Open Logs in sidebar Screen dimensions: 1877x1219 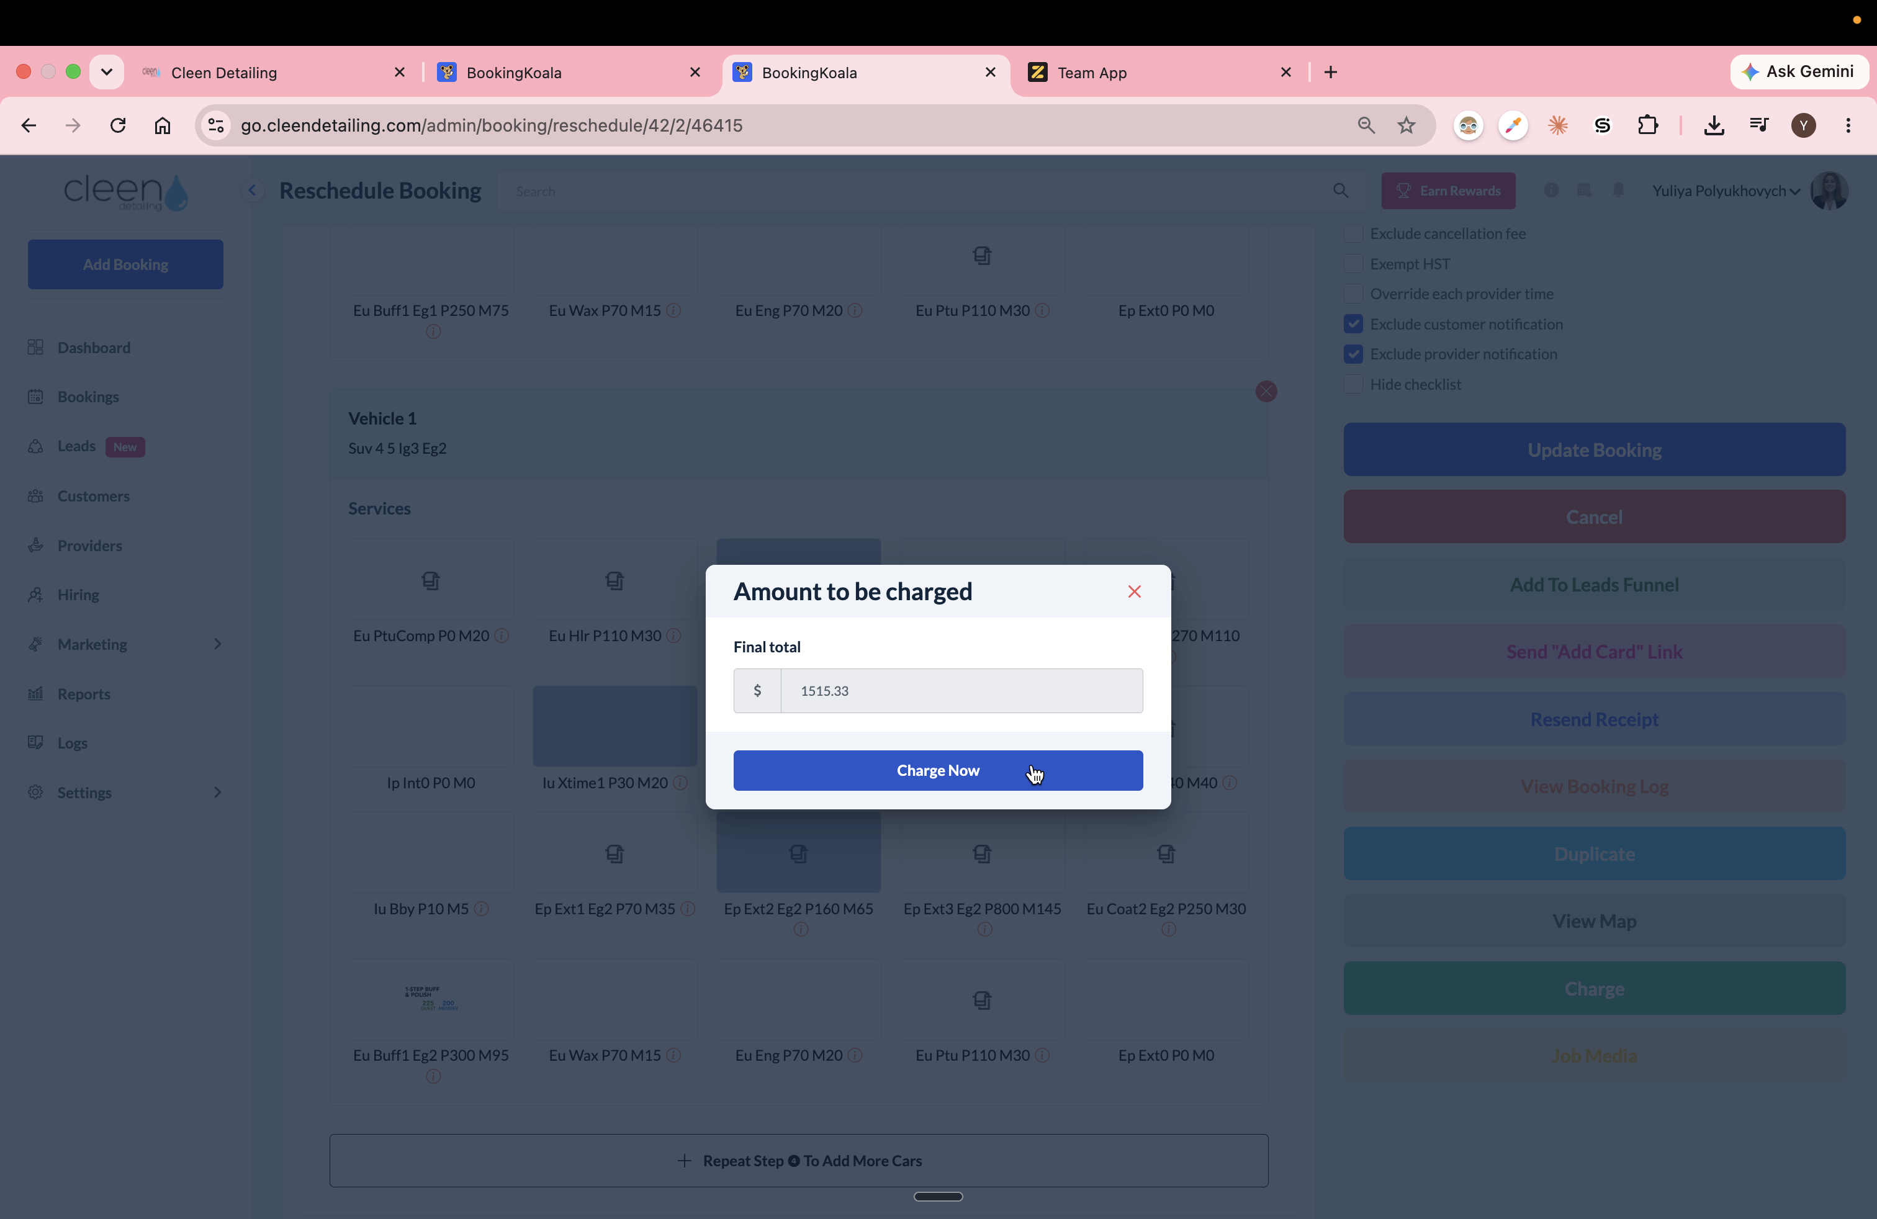pyautogui.click(x=72, y=743)
